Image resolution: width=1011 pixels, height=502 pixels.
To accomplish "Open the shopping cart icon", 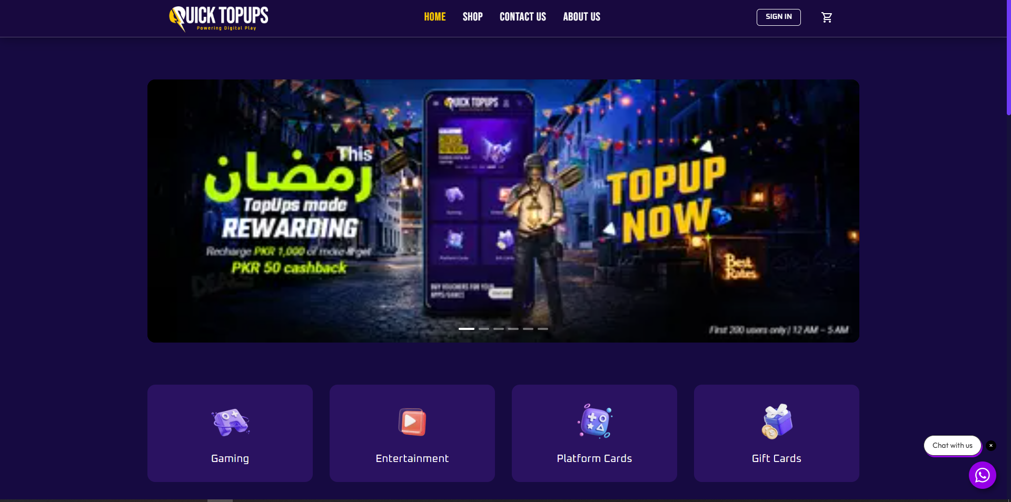I will (827, 17).
